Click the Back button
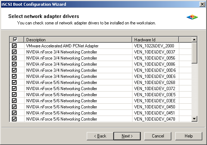 tap(100, 136)
